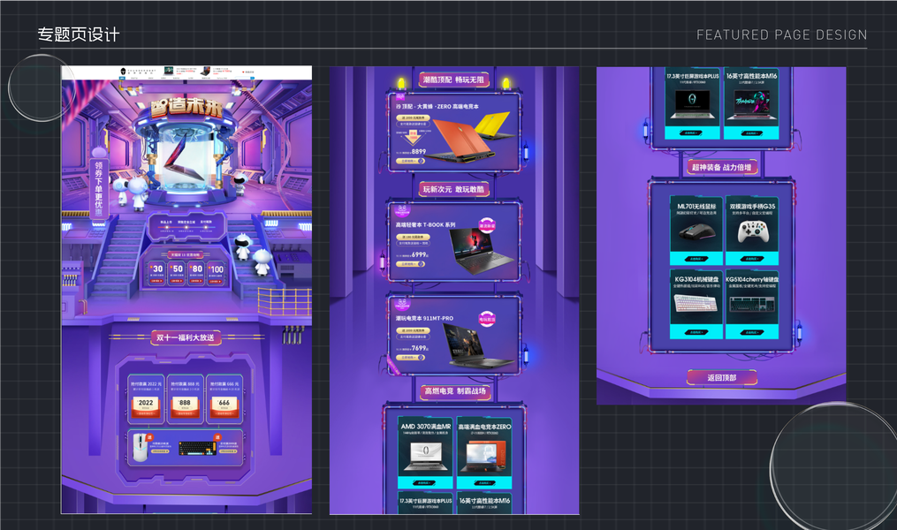
Task: Click the FEATURED PAGE DESIGN heading
Action: (x=781, y=34)
